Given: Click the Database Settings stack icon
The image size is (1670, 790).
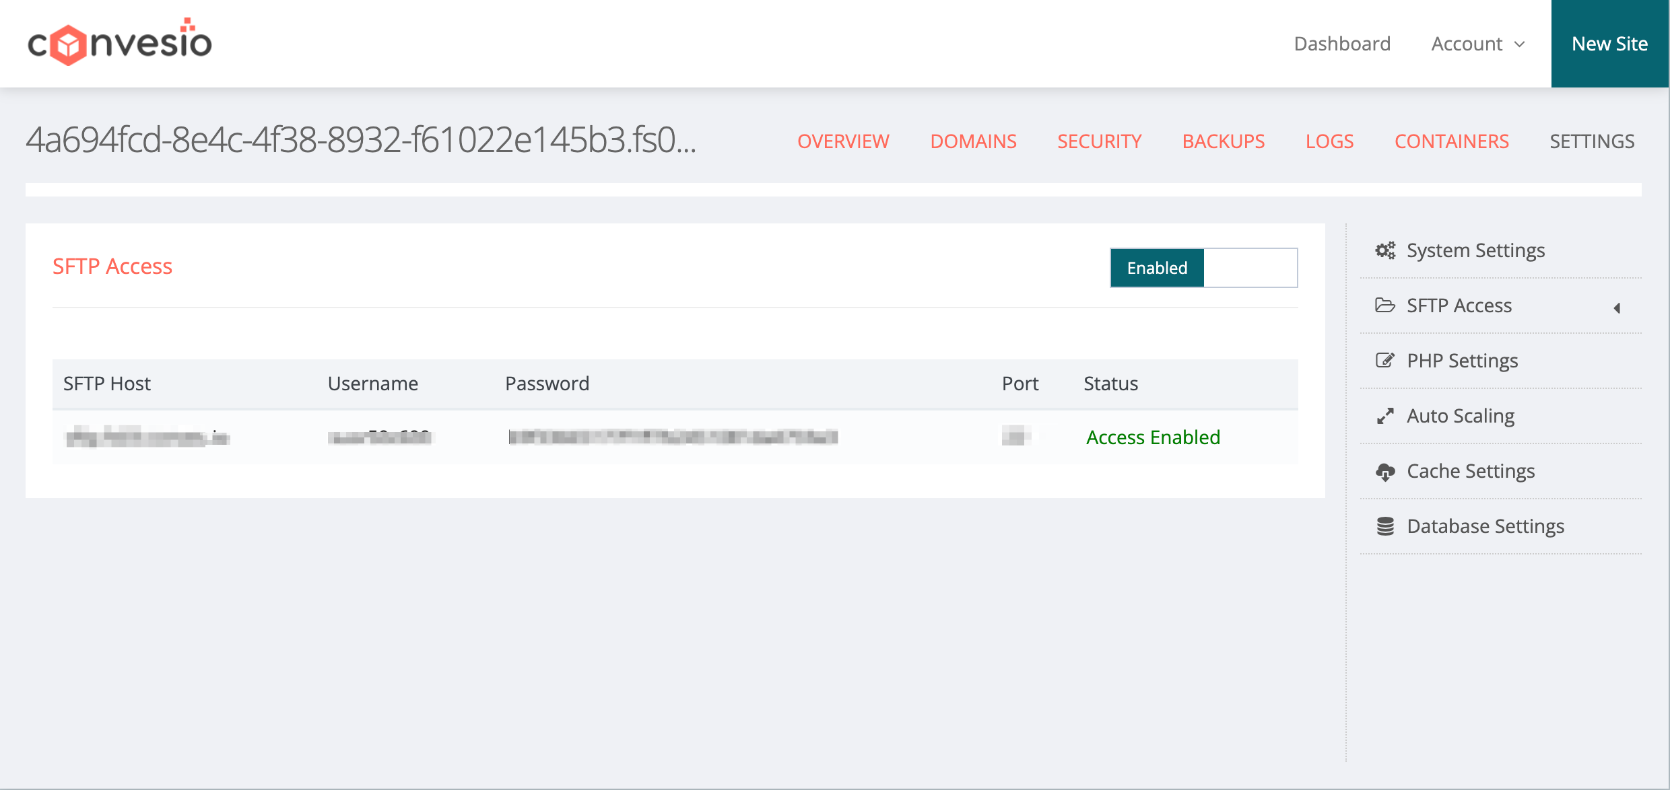Looking at the screenshot, I should 1384,526.
